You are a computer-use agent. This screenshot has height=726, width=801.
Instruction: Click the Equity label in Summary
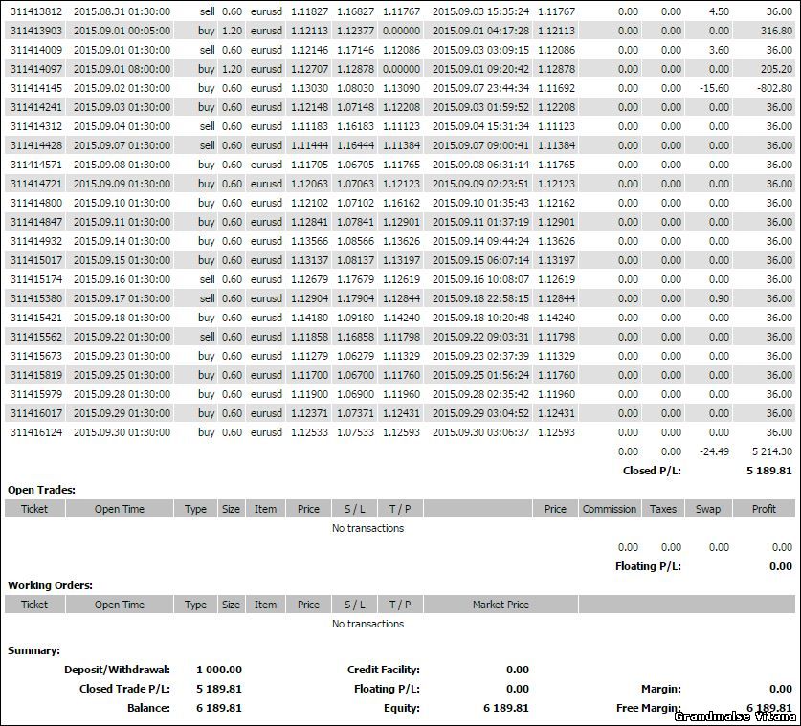point(402,708)
